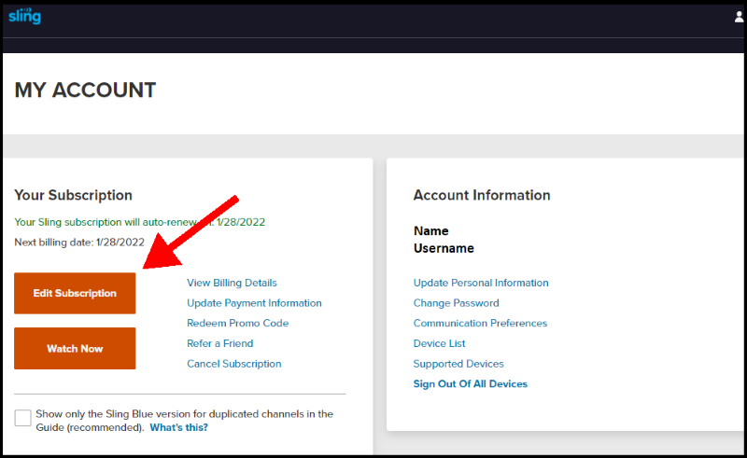
Task: Open Update Payment Information link
Action: click(x=254, y=303)
